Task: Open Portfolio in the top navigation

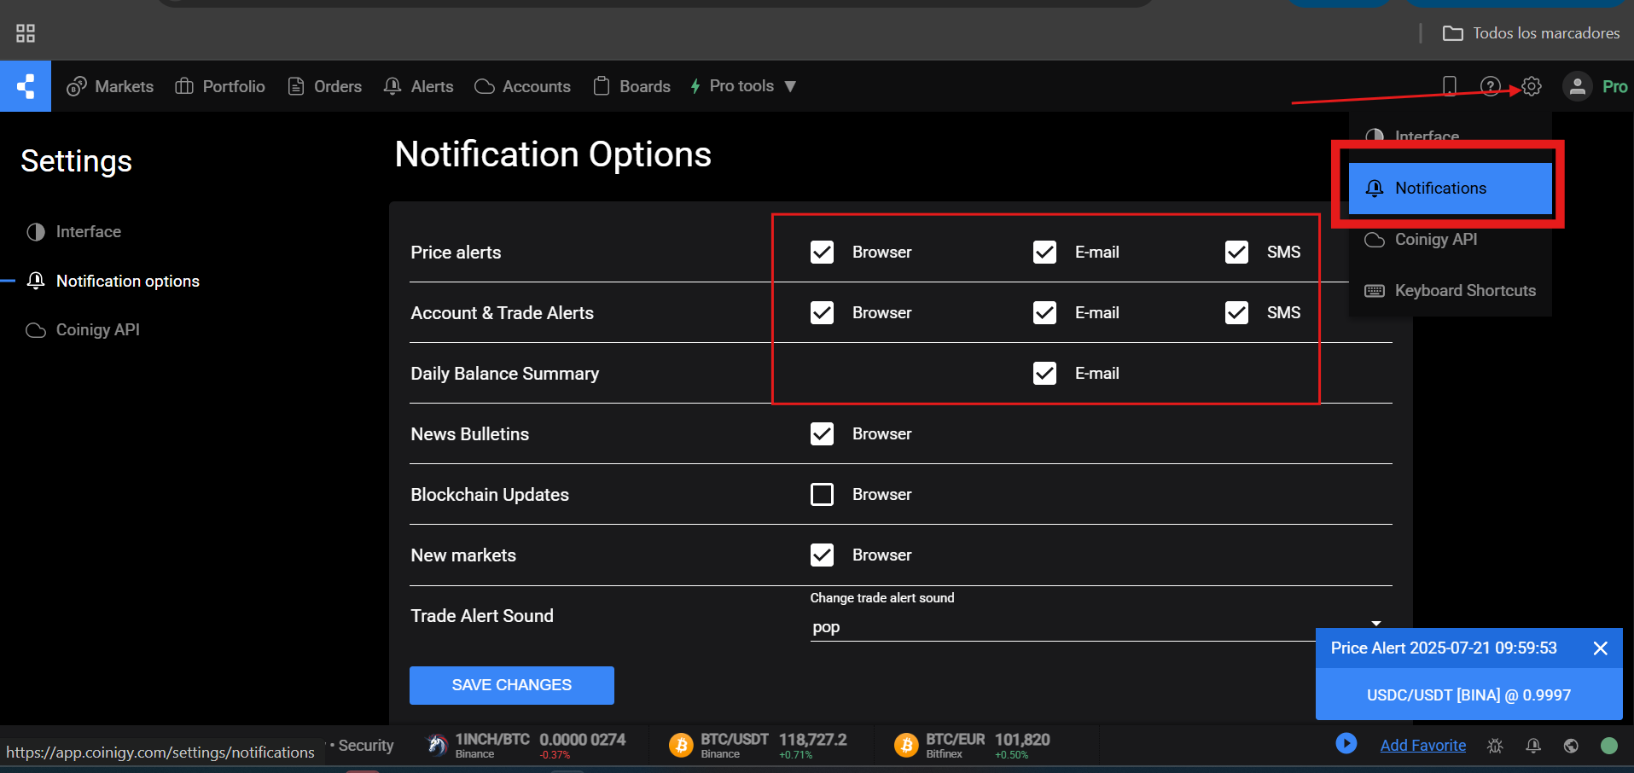Action: (x=220, y=86)
